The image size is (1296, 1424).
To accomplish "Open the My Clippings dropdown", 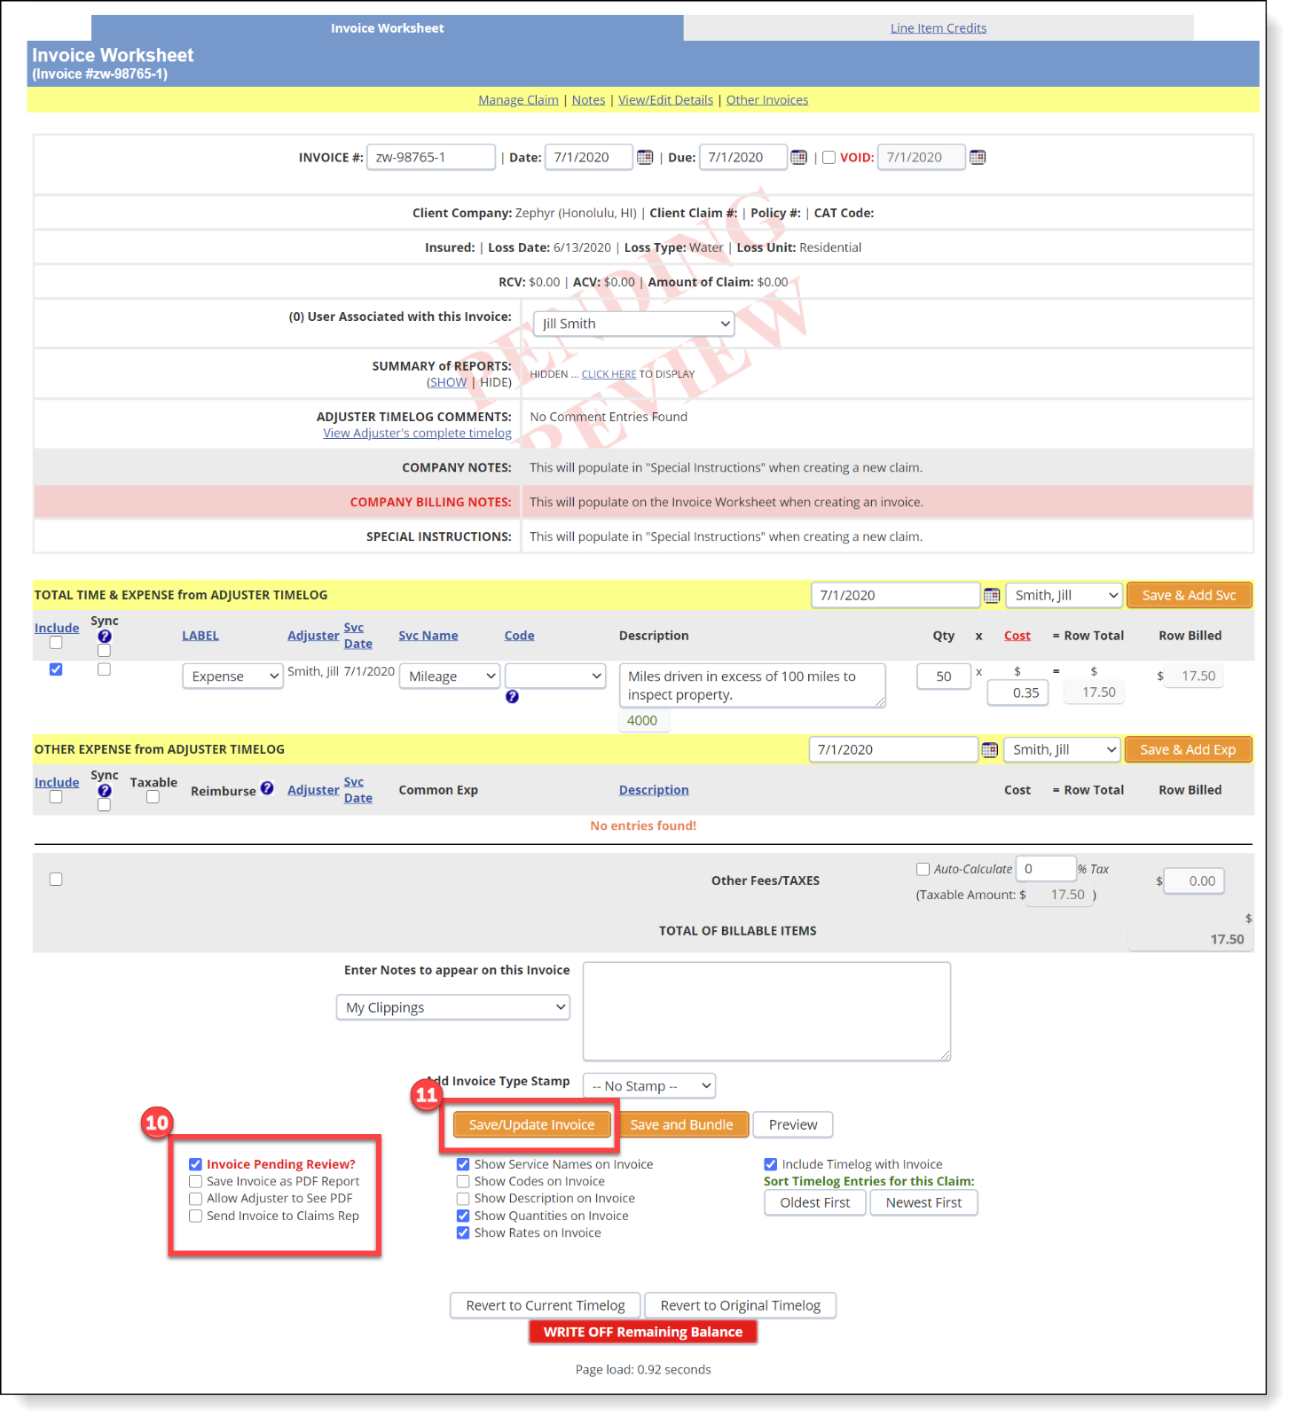I will click(x=453, y=1007).
